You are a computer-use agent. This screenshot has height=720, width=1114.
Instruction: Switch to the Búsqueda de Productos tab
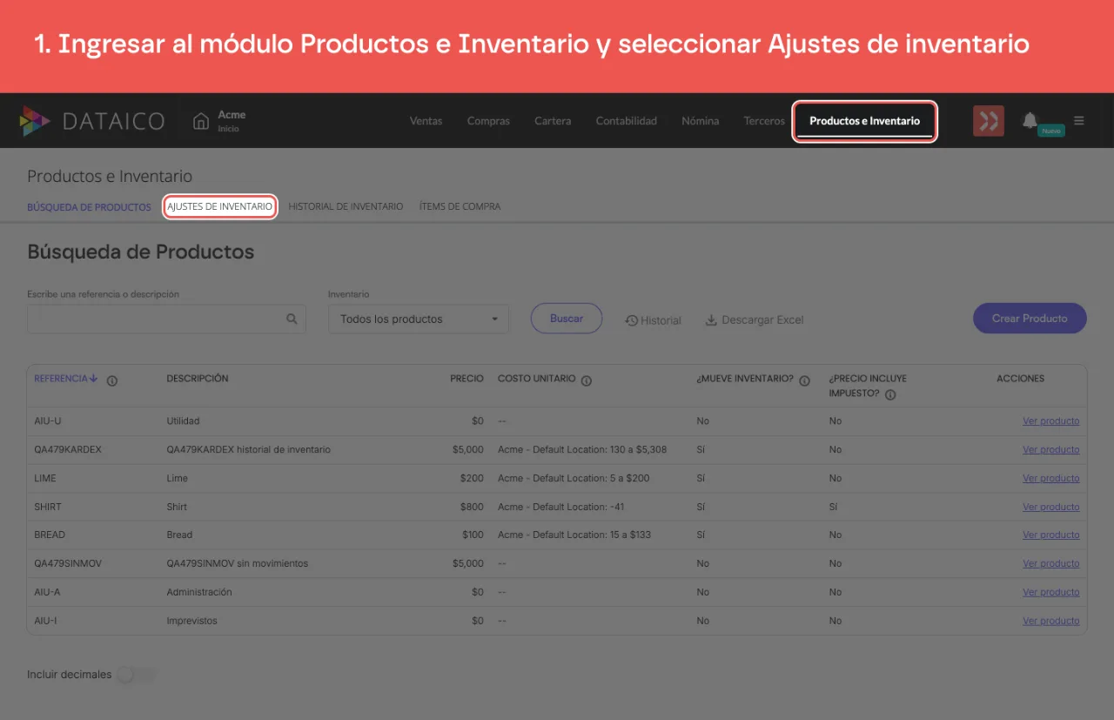tap(89, 207)
